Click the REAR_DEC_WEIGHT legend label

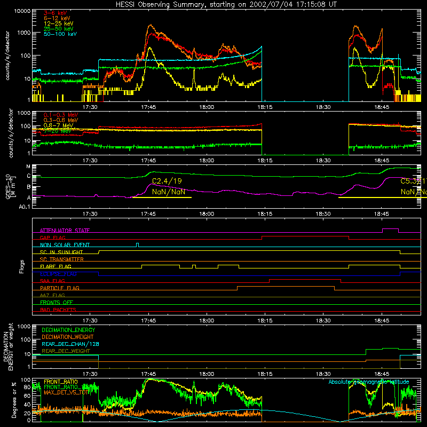point(66,351)
